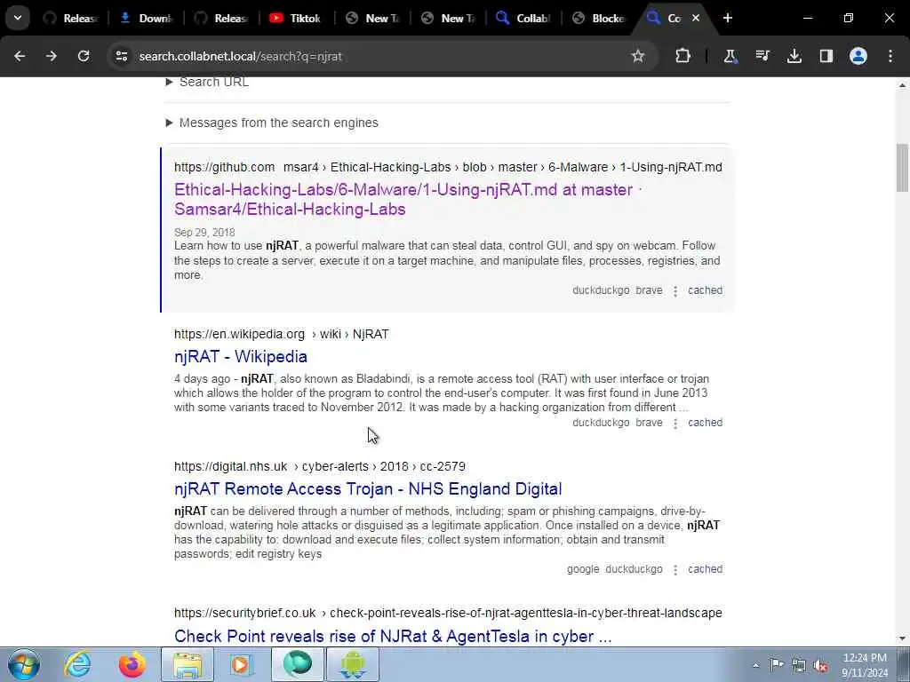Switch to the first New Ta tab
910x682 pixels.
(x=372, y=18)
